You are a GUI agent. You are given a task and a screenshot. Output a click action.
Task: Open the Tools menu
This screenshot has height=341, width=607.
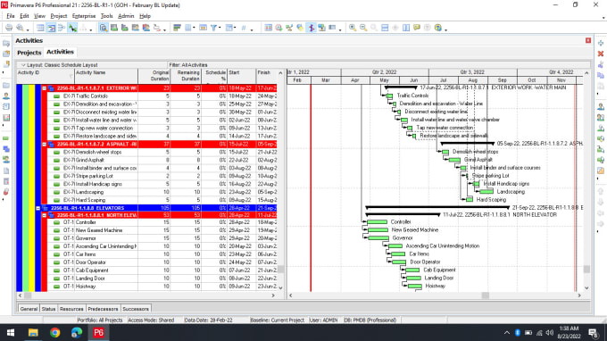click(106, 16)
